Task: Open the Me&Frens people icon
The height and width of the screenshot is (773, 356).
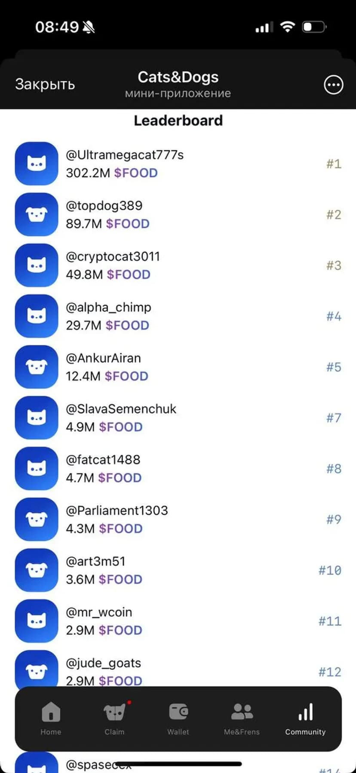Action: [x=242, y=712]
